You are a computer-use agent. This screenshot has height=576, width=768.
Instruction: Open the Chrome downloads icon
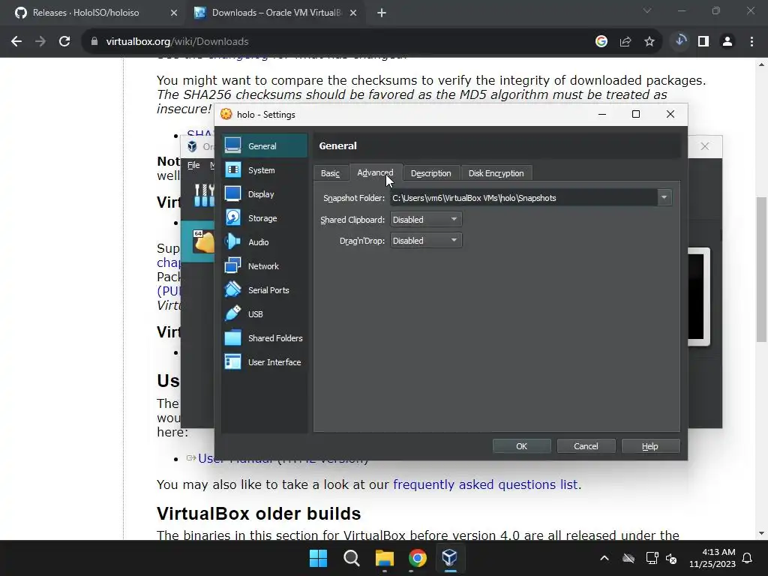click(680, 41)
